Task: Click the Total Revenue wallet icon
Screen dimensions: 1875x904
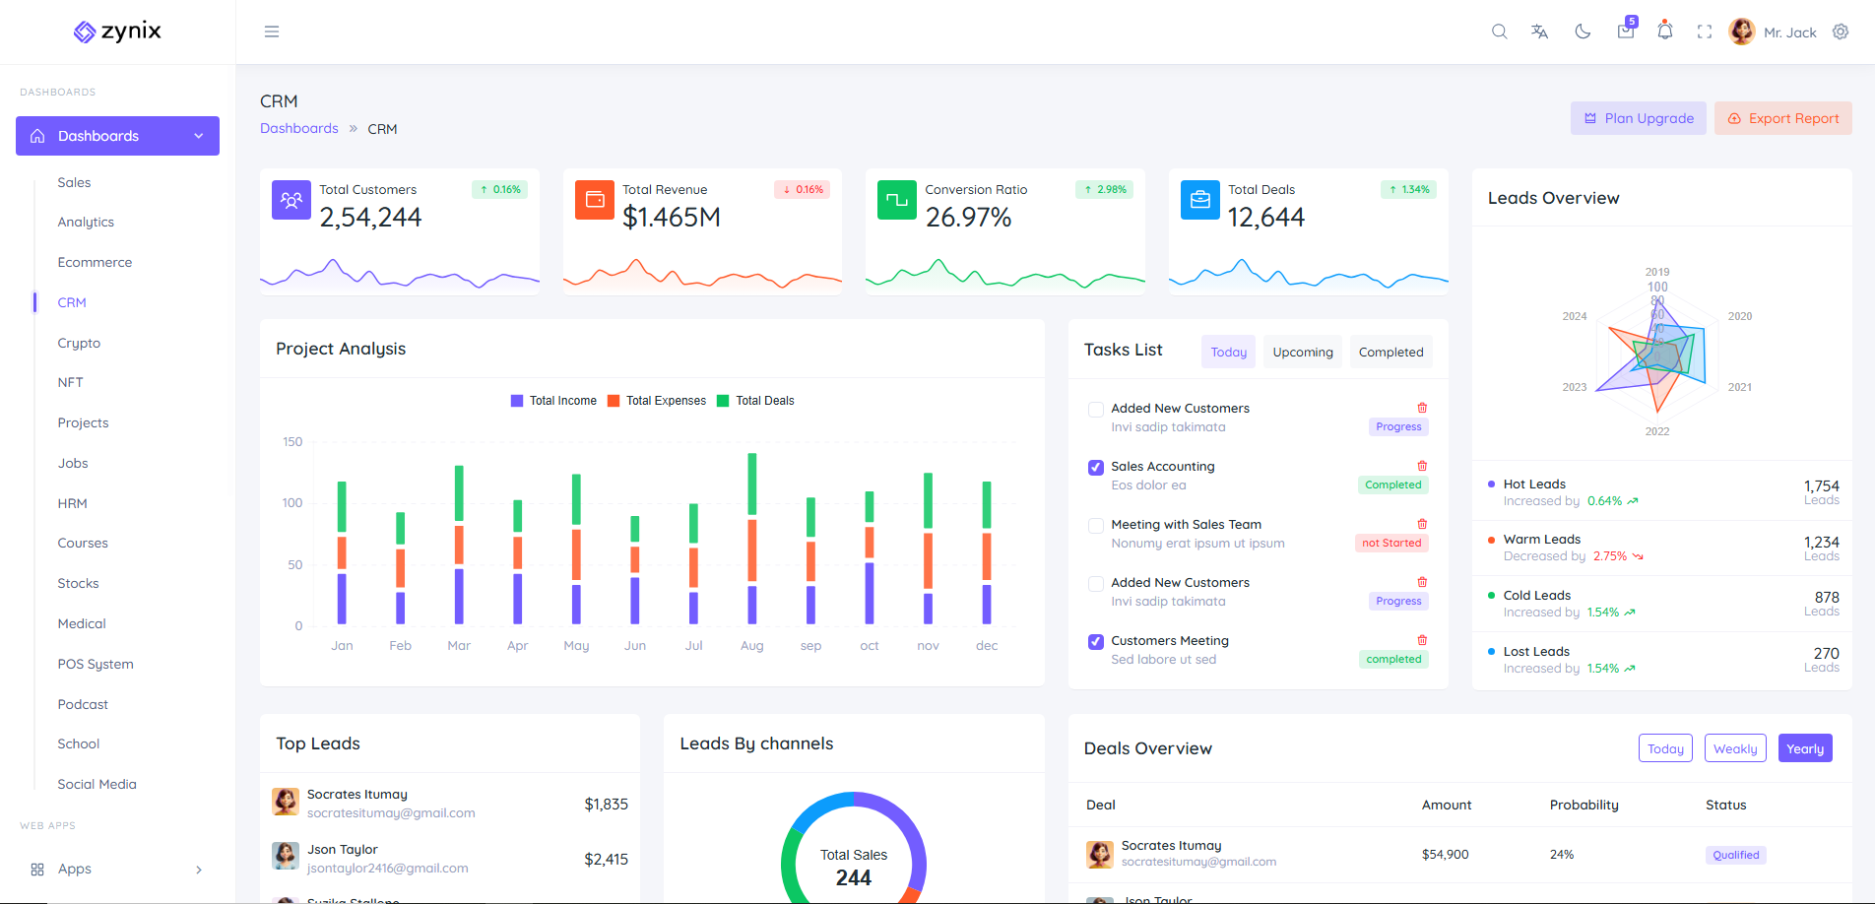Action: (x=595, y=200)
